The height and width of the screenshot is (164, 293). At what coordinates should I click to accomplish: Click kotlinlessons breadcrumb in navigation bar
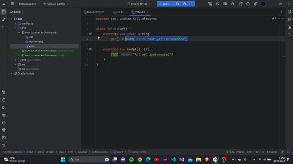(100, 152)
